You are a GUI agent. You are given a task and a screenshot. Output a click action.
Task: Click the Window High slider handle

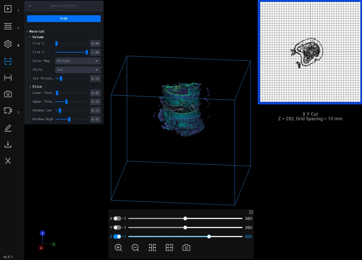click(x=69, y=119)
